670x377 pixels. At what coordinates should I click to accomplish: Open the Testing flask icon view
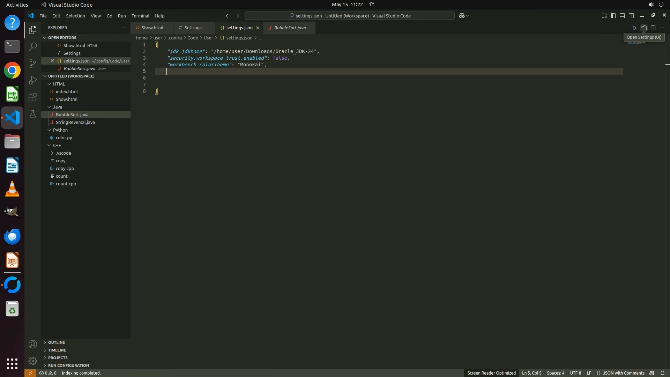point(32,114)
